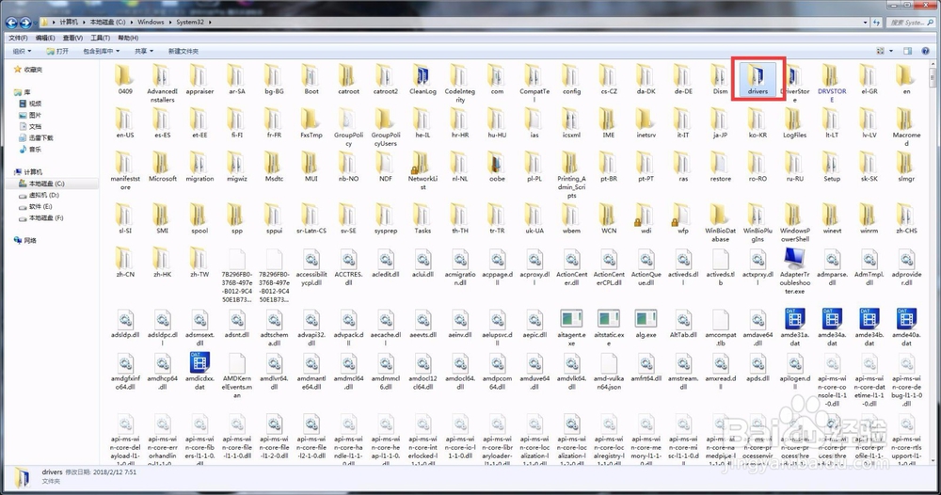
Task: Click the Help question-mark icon
Action: click(925, 51)
